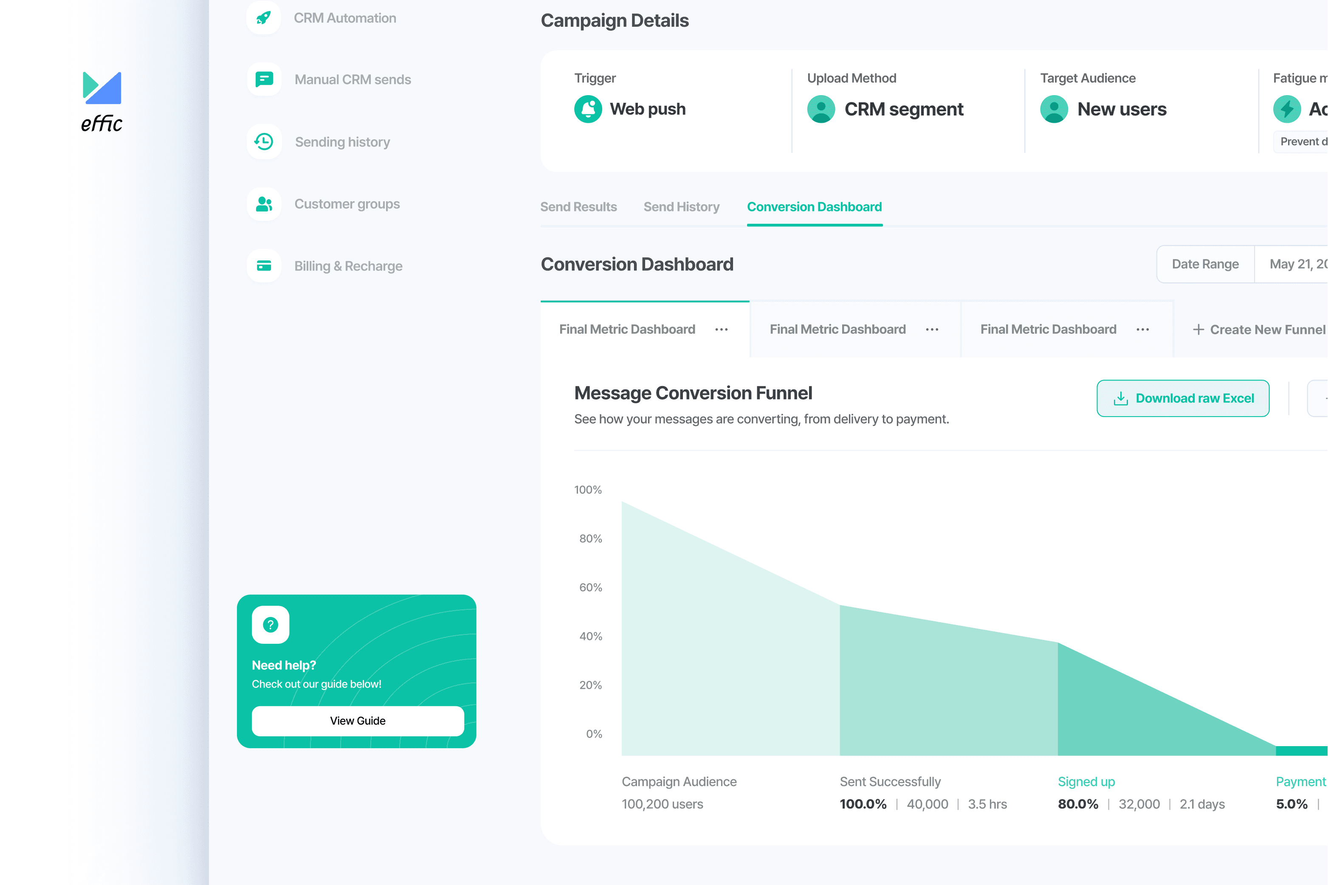
Task: Click Download raw Excel button
Action: pos(1182,398)
